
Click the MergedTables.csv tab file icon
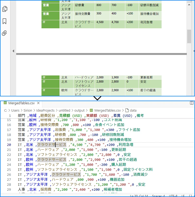coord(5,103)
